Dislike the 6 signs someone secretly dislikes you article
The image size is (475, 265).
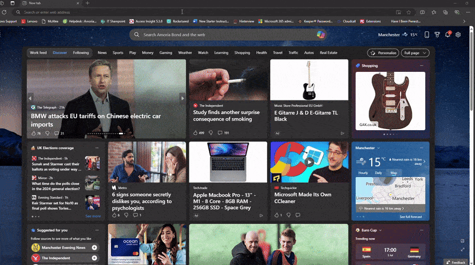(x=126, y=215)
